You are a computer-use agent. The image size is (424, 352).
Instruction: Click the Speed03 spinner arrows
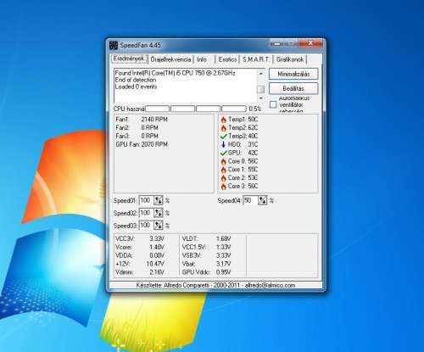(159, 226)
